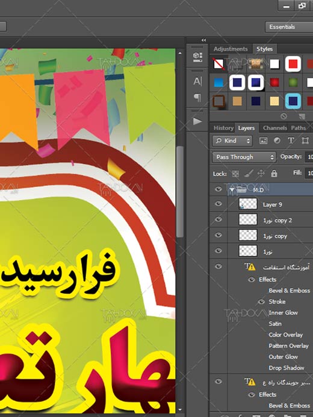
Task: Filter layers by adjustment icon
Action: click(277, 141)
